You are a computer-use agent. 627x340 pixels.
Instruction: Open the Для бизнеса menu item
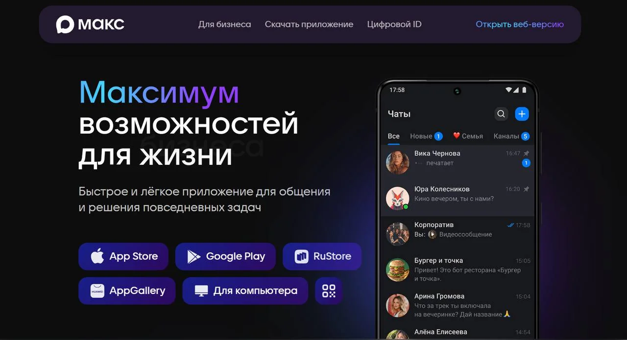[225, 24]
